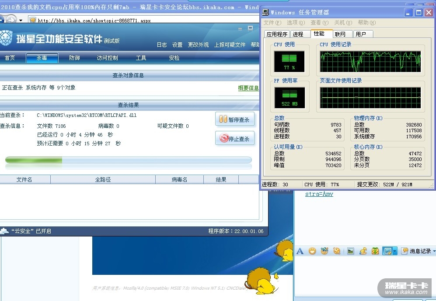Click the page file usage history graph
Image resolution: width=436 pixels, height=301 pixels.
tap(370, 98)
